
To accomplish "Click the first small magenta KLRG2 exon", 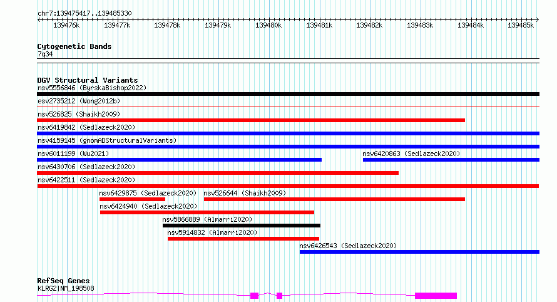I will pos(254,296).
